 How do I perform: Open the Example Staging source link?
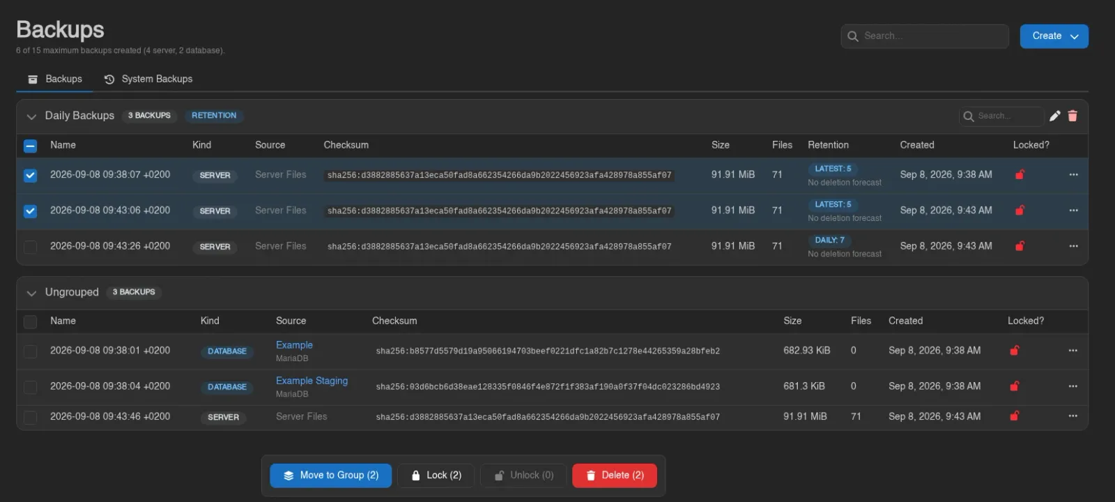click(x=312, y=381)
